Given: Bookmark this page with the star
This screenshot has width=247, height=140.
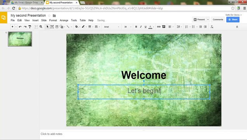Looking at the screenshot, I should 233,8.
